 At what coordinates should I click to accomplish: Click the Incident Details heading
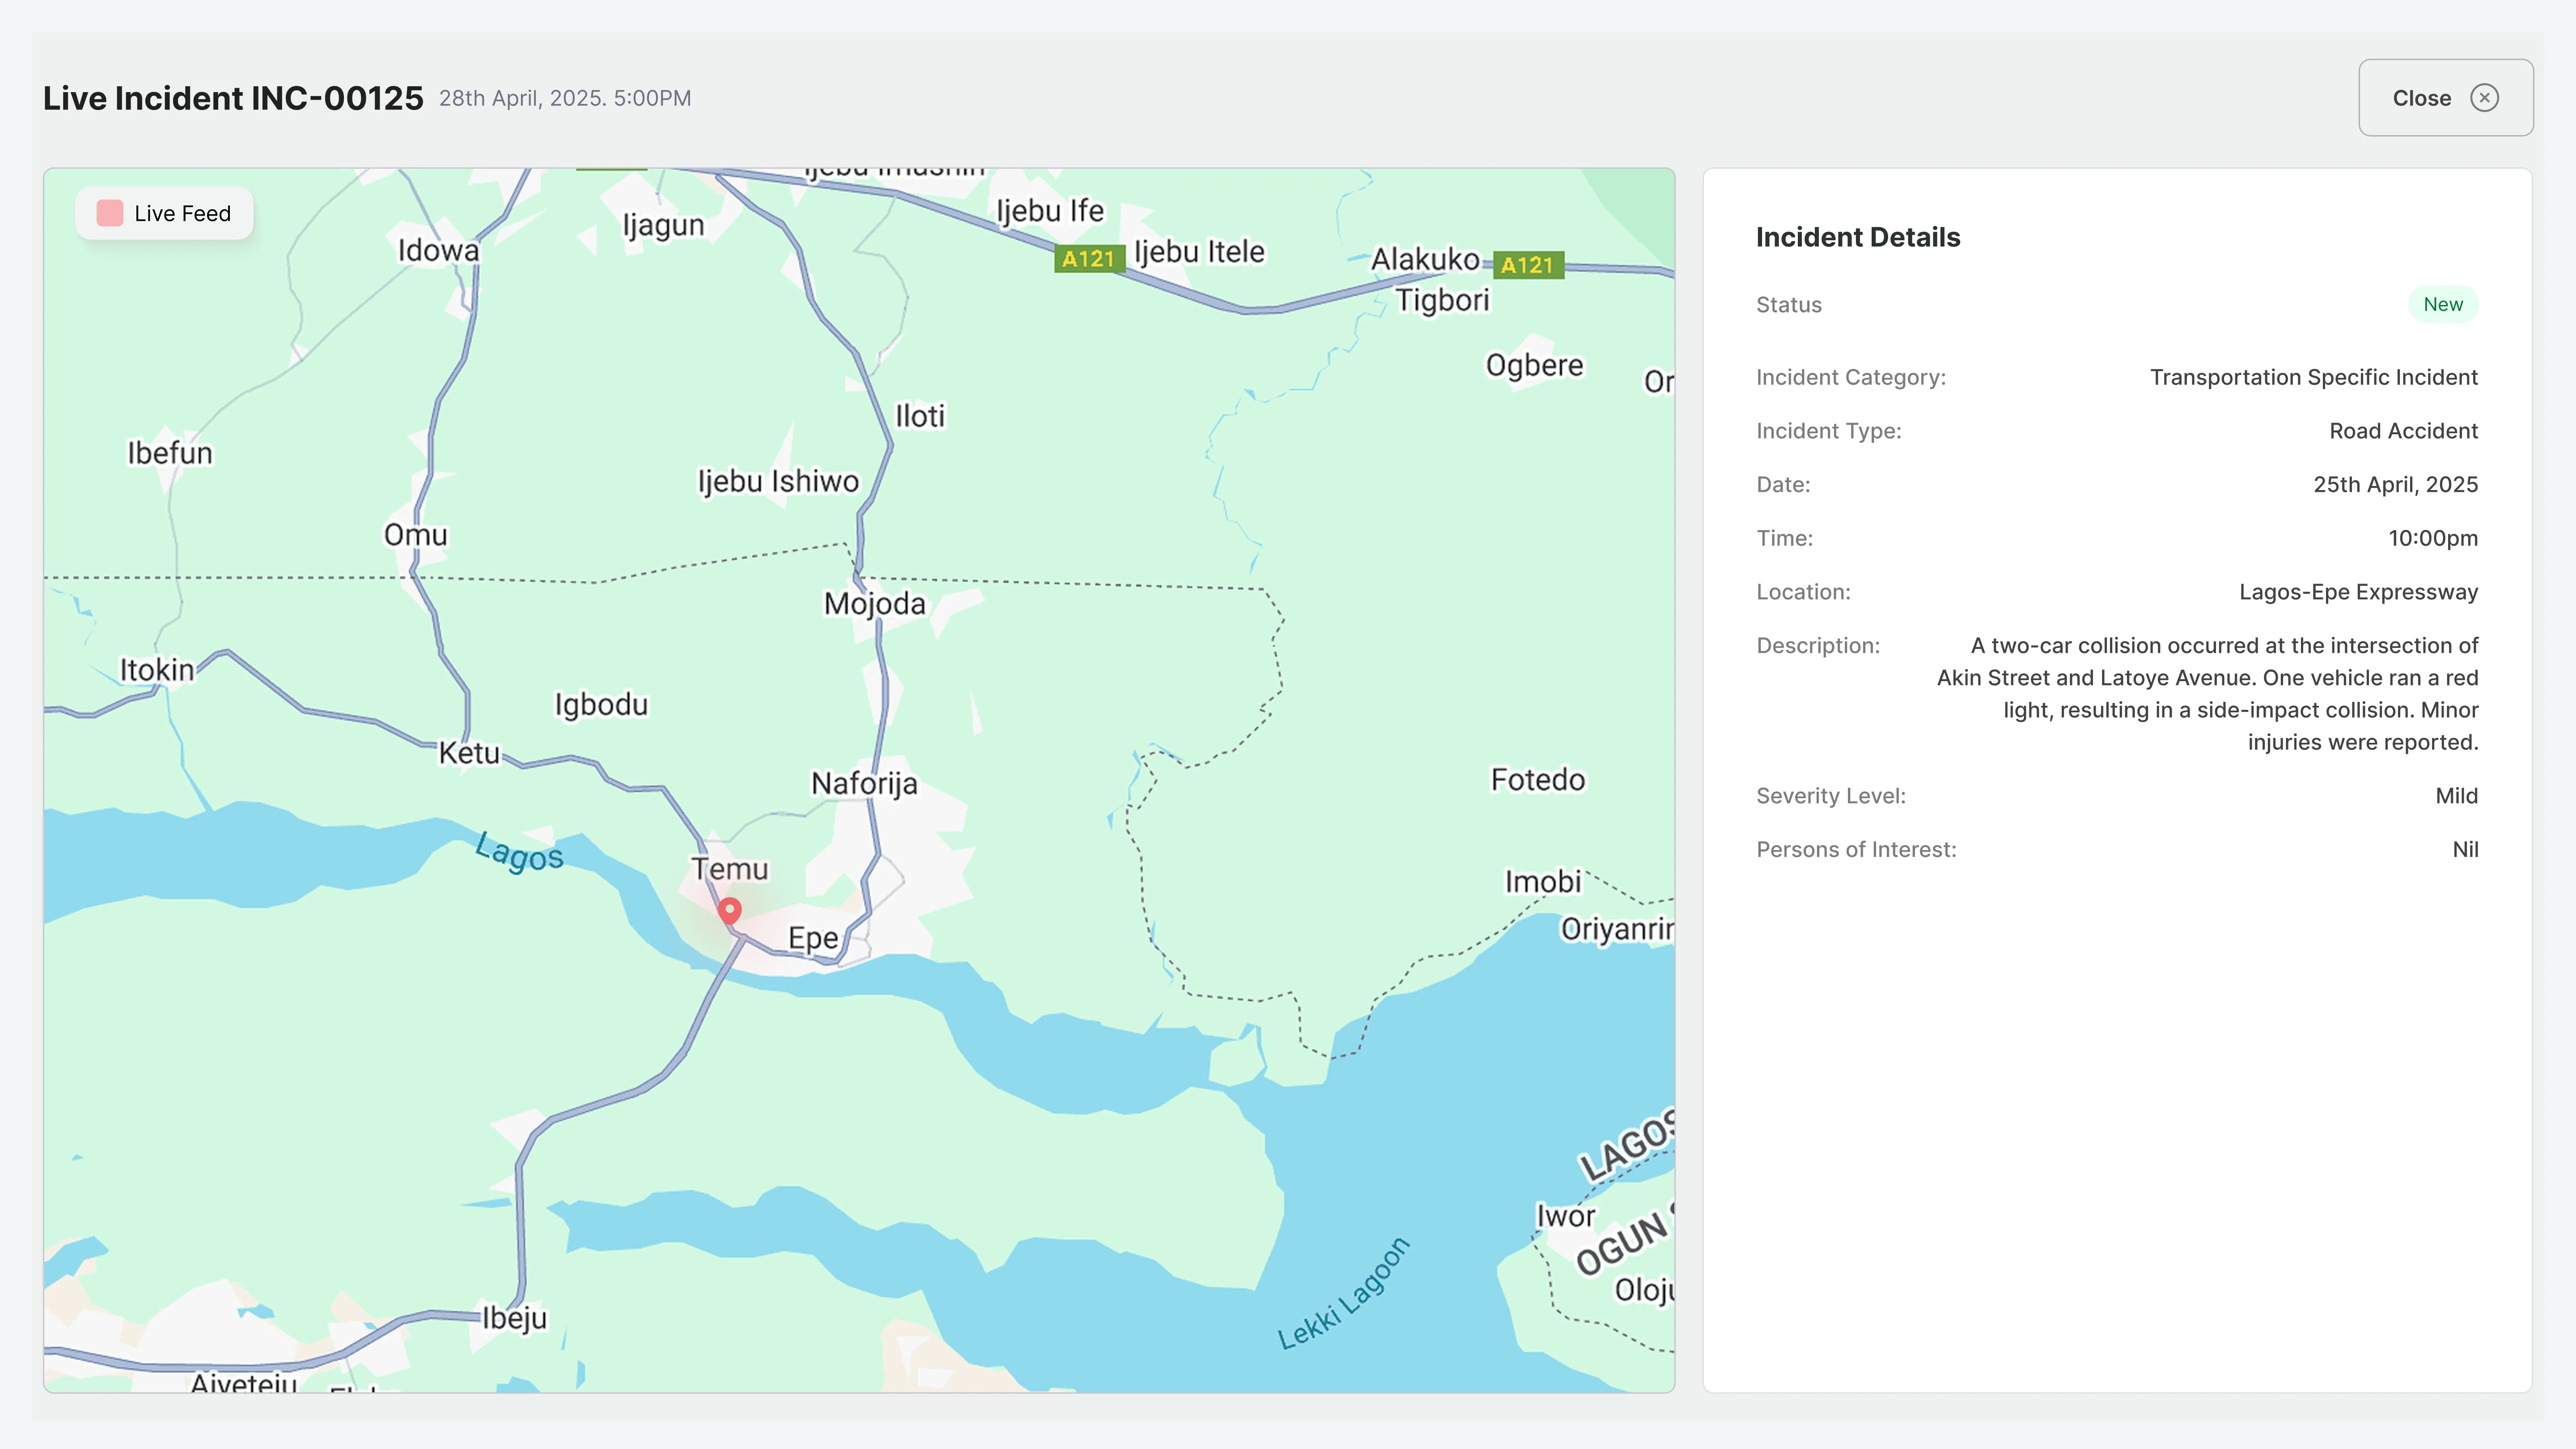(x=1858, y=237)
